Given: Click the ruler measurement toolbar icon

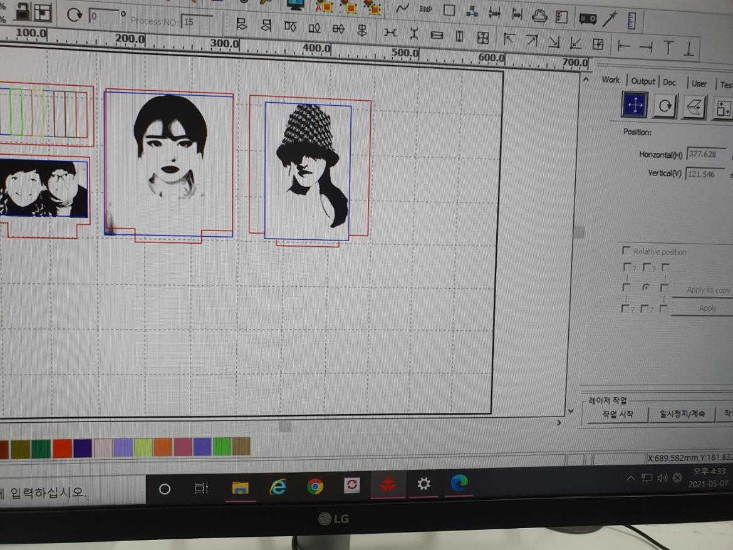Looking at the screenshot, I should click(x=632, y=21).
